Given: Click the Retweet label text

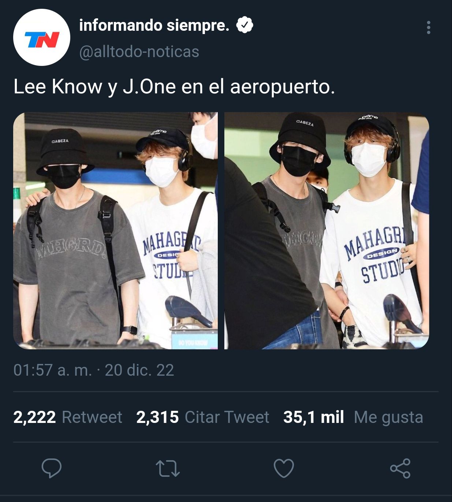Looking at the screenshot, I should point(92,417).
